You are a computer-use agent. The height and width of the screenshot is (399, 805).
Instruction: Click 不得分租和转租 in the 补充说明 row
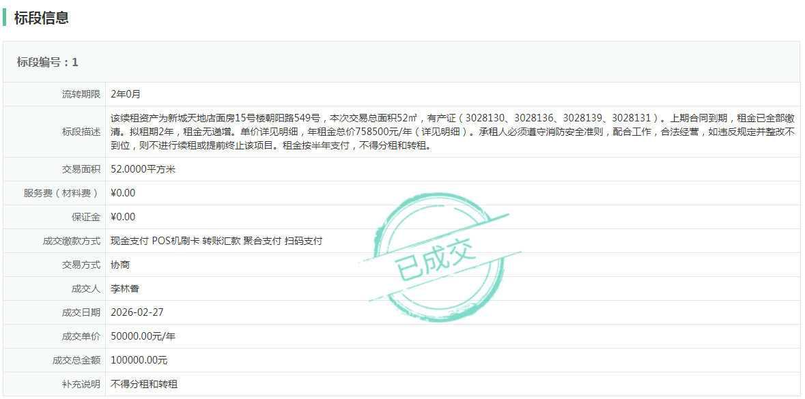(x=144, y=384)
